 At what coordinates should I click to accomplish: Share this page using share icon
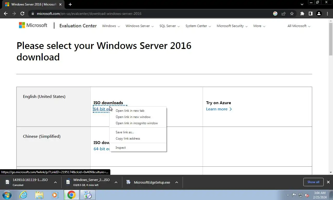click(x=284, y=14)
